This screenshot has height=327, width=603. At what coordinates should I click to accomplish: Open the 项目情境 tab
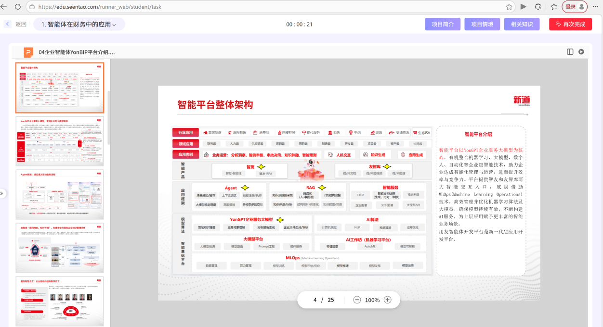pyautogui.click(x=482, y=24)
